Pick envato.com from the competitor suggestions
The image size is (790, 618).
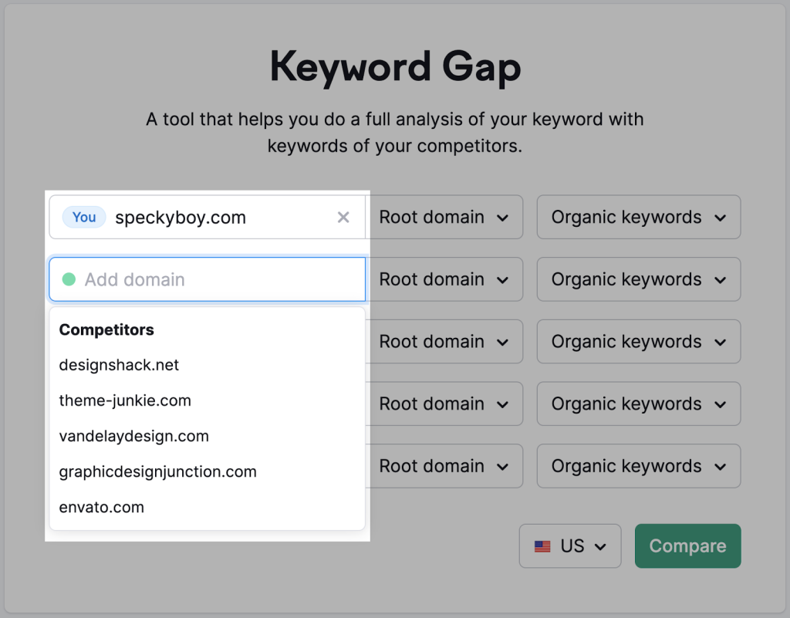tap(101, 507)
